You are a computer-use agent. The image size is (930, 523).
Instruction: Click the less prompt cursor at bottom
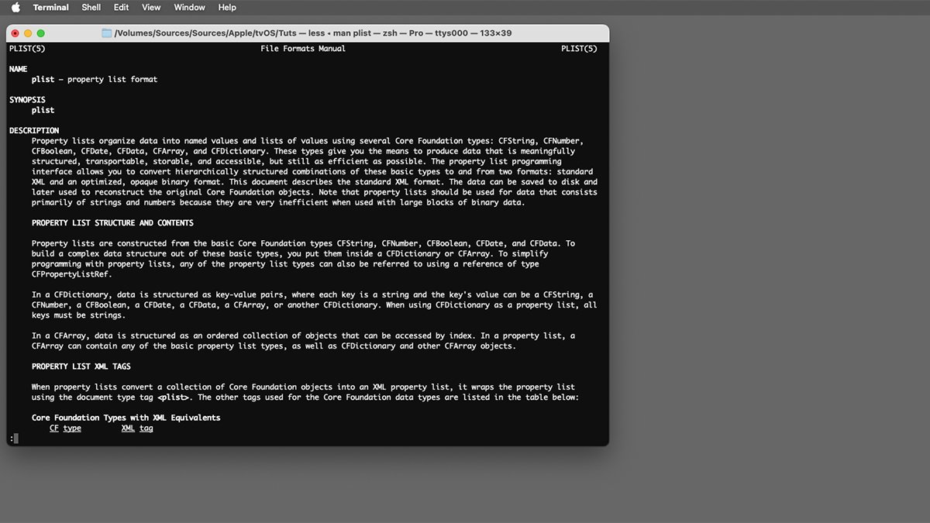click(x=15, y=439)
